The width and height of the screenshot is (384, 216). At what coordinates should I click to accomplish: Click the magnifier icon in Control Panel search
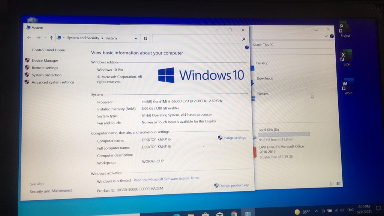coord(243,39)
